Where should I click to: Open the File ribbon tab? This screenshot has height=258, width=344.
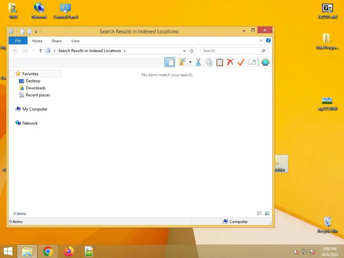18,41
